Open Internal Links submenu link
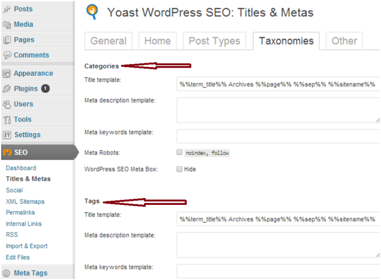Viewport: 381px width, 280px height. (23, 224)
